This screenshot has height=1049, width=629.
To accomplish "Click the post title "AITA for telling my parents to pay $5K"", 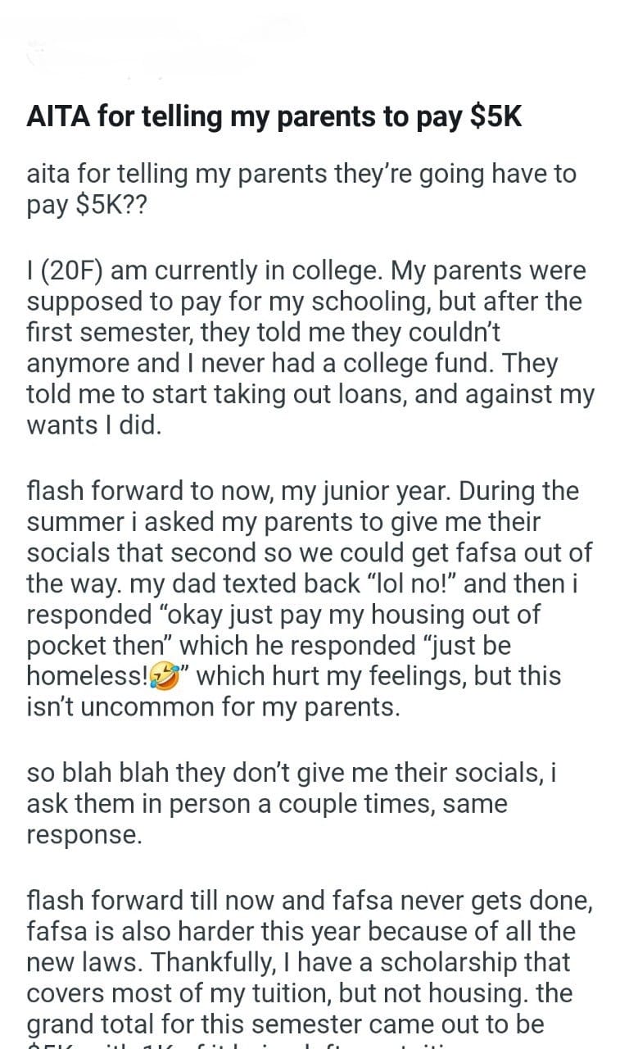I will click(x=274, y=117).
